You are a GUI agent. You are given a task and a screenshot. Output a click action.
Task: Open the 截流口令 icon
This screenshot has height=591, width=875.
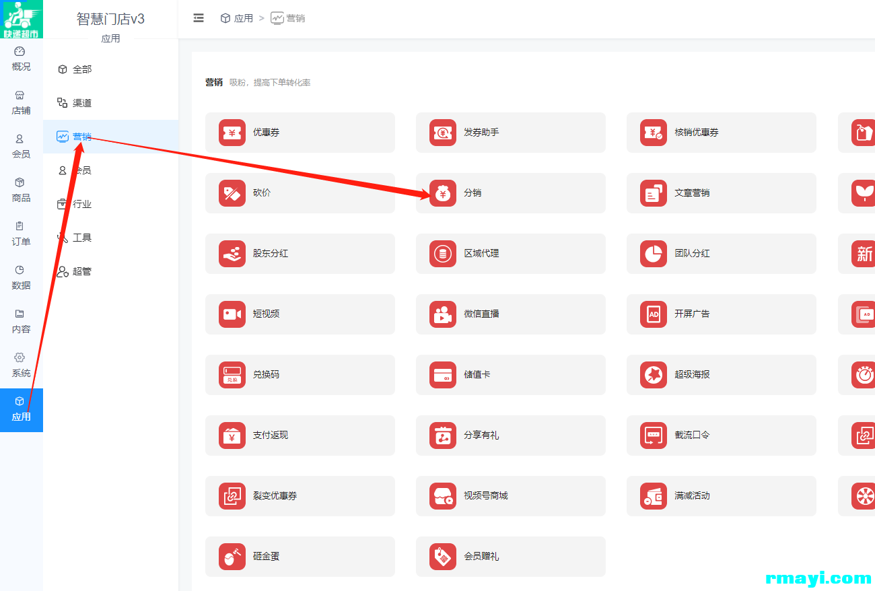654,436
